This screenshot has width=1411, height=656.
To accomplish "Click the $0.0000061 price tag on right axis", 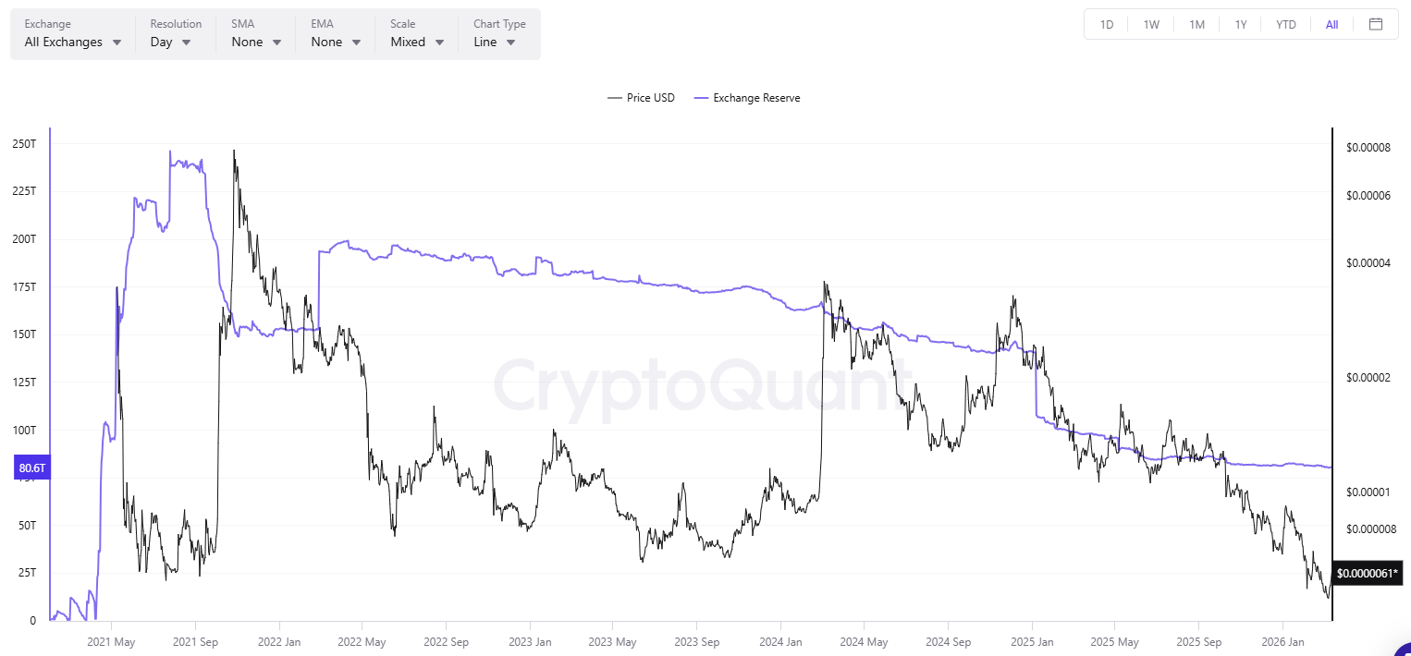I will click(1368, 573).
